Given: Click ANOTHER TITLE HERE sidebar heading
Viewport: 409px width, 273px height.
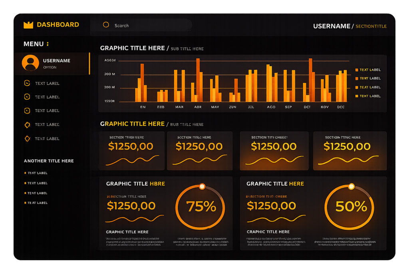Looking at the screenshot, I should (49, 161).
